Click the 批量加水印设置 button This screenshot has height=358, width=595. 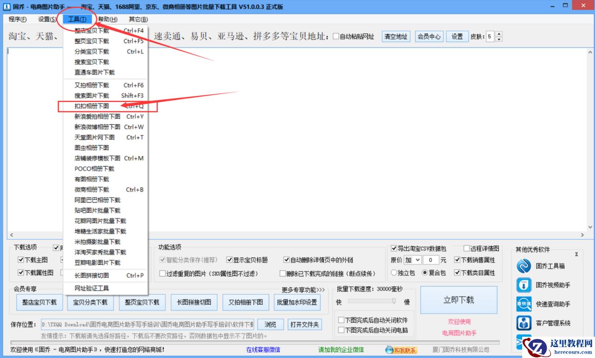pyautogui.click(x=297, y=302)
